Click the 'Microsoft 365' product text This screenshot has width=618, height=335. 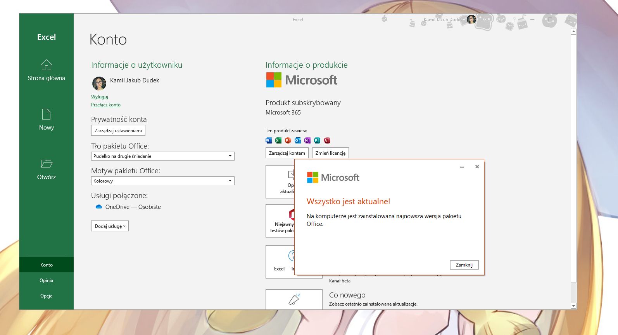[283, 113]
